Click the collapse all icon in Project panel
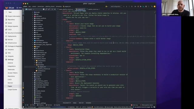The width and height of the screenshot is (194, 109). point(49,9)
